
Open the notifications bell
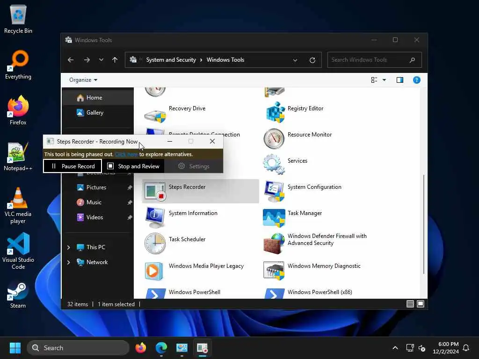[466, 348]
